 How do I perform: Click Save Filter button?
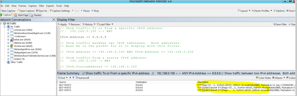coord(280,24)
